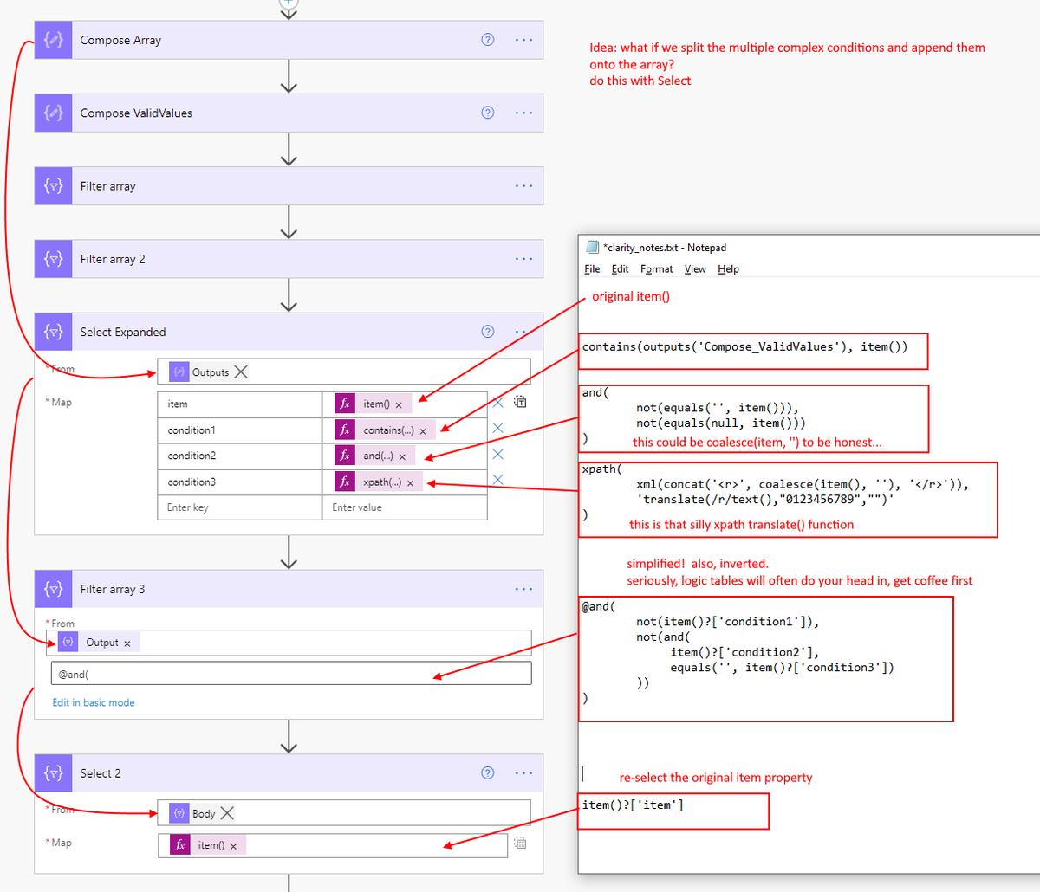Click the item()?['item'] text in Notepad
1040x892 pixels.
pos(633,805)
